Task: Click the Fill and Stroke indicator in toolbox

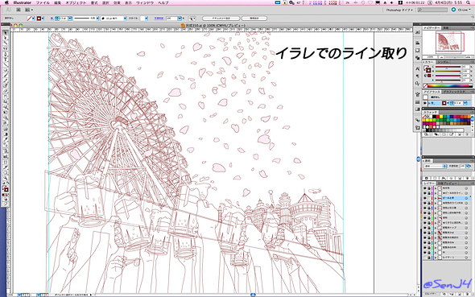Action: point(5,188)
